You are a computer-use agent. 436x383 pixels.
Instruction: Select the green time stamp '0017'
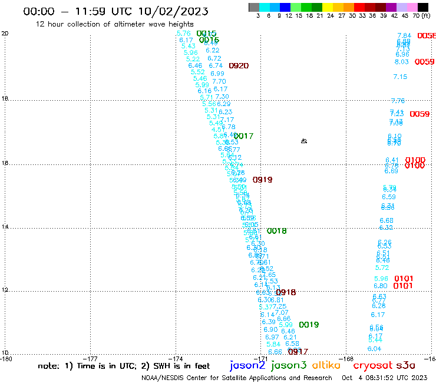click(243, 136)
